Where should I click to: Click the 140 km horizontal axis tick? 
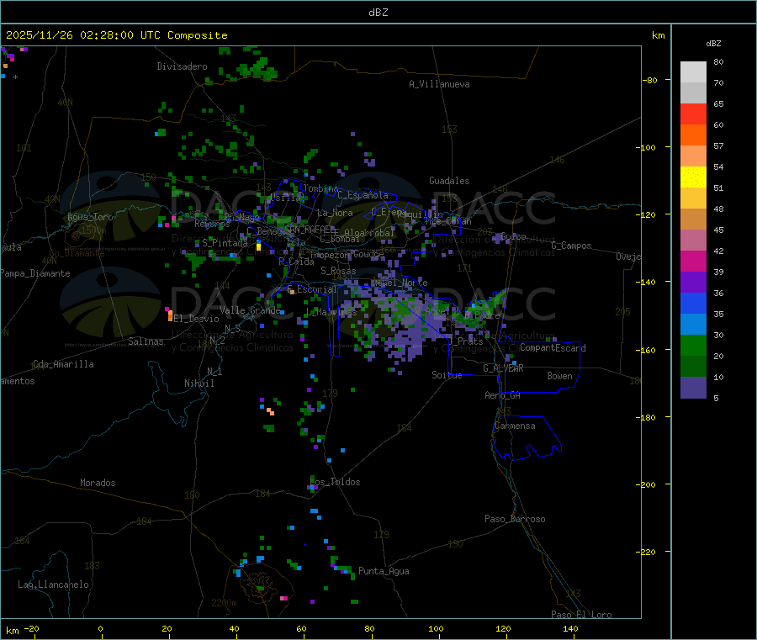pos(570,629)
